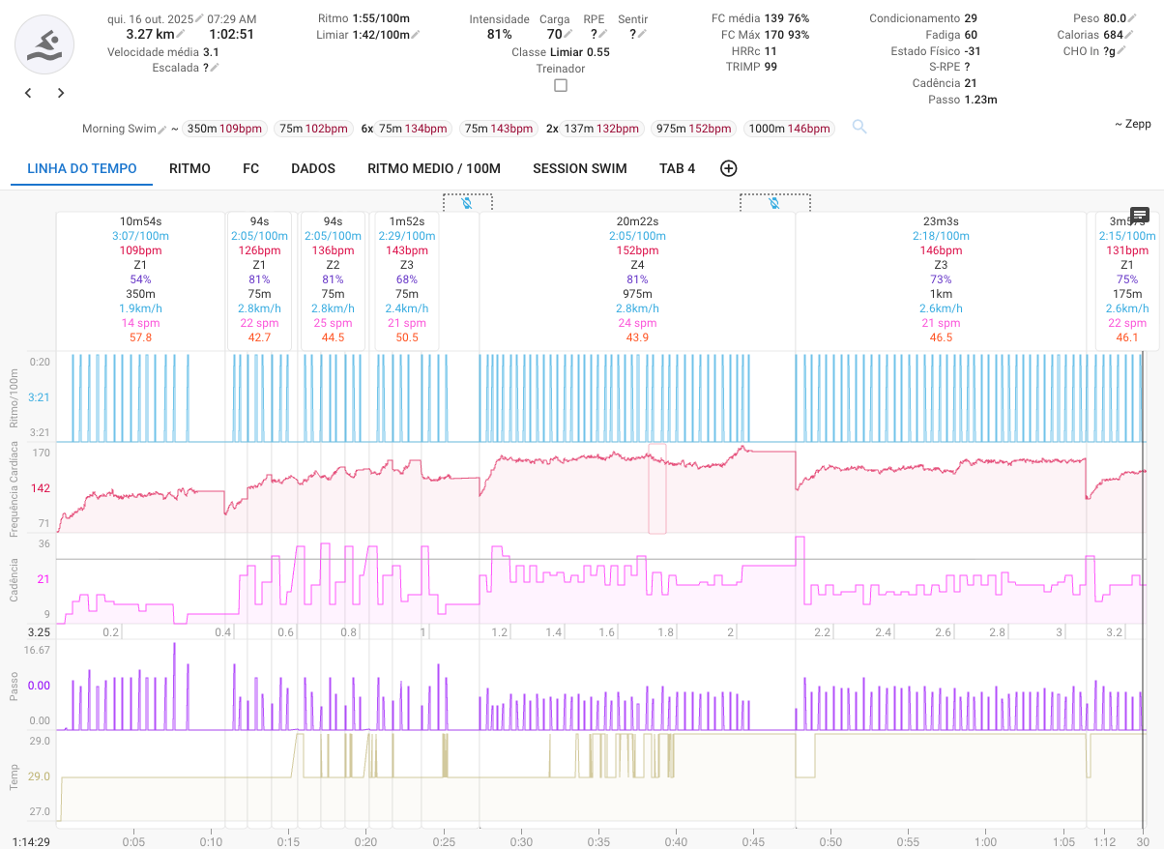1164x849 pixels.
Task: Open the SESSION SWIM tab
Action: coord(579,168)
